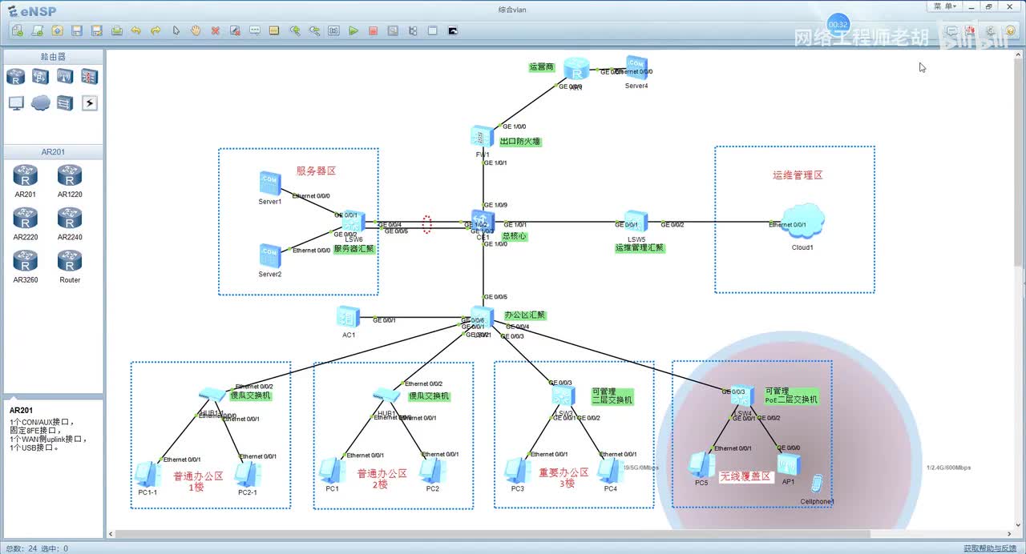Print the topology via the printer icon

click(x=117, y=30)
